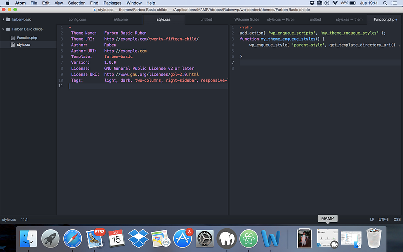Click Farben Basic childe folder icon
Viewport: 403px width, 252px height.
[x=8, y=29]
